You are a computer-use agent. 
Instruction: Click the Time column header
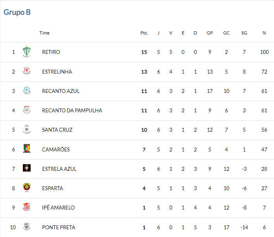click(45, 33)
